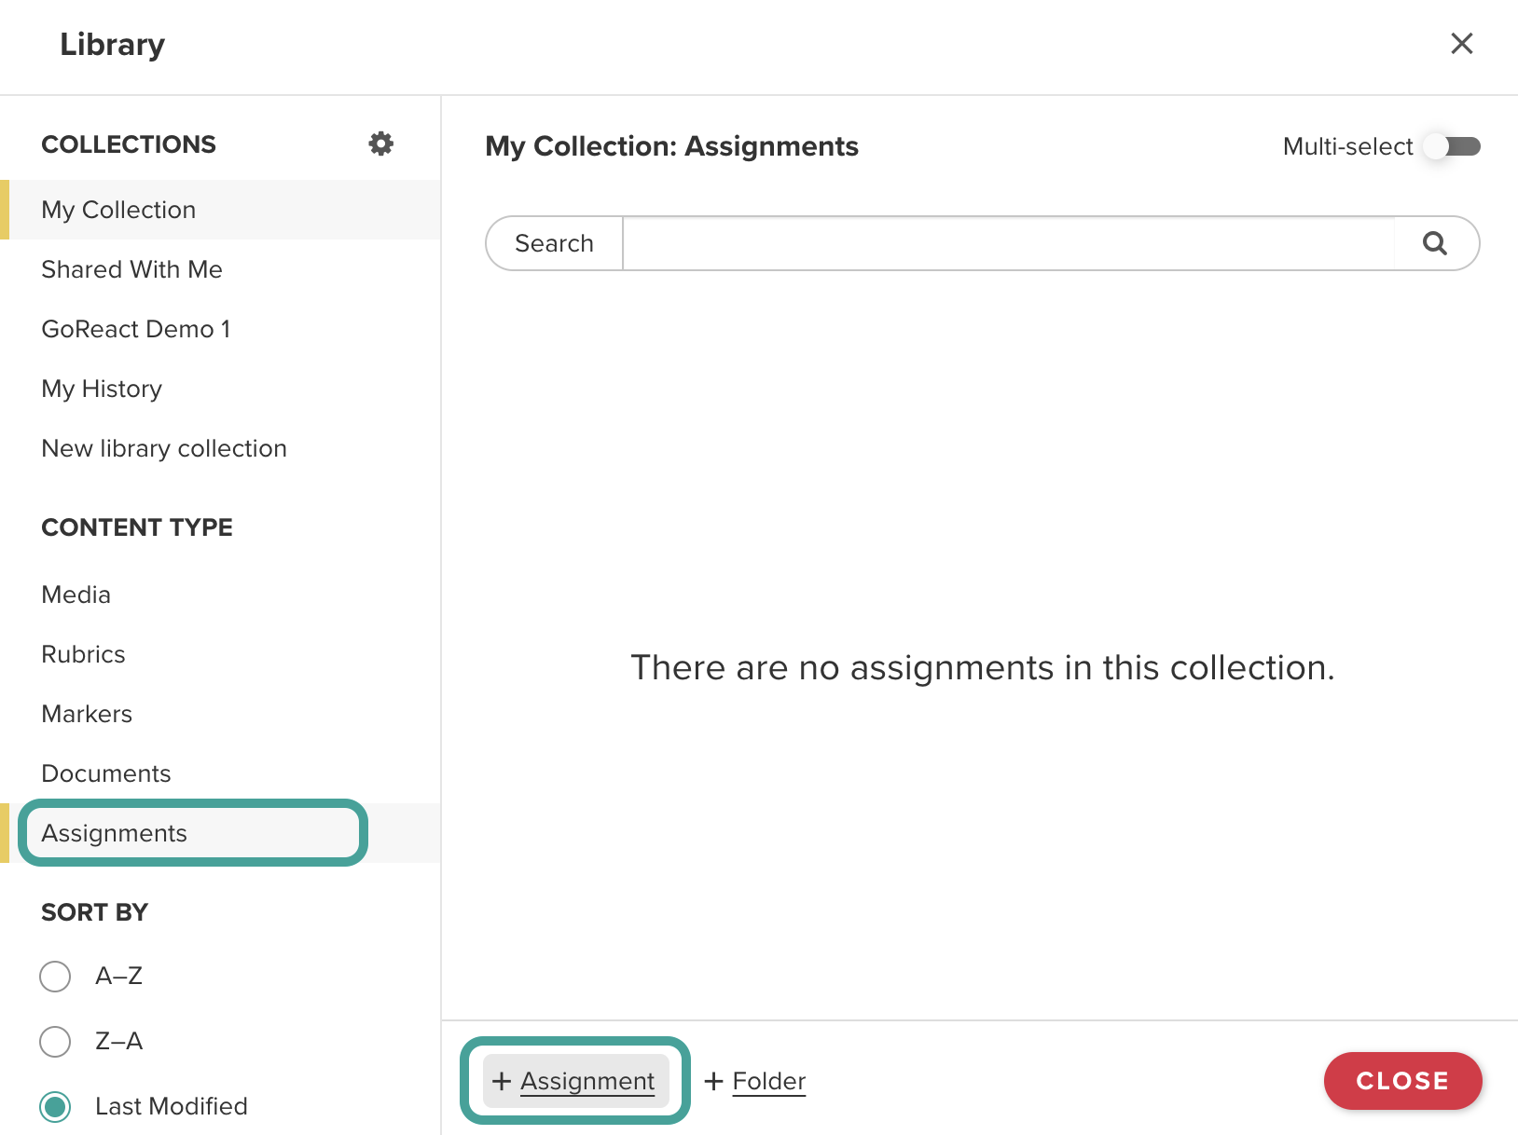The width and height of the screenshot is (1518, 1135).
Task: Click the Search label button
Action: (x=554, y=243)
